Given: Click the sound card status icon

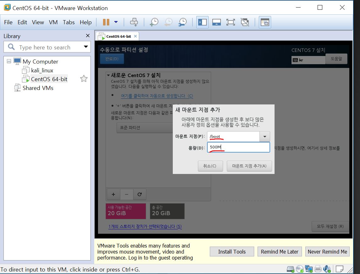Looking at the screenshot, I should point(327,269).
